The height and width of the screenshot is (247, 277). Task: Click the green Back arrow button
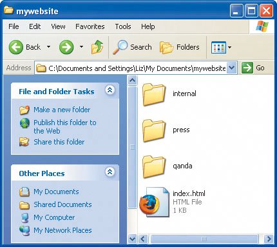[16, 47]
